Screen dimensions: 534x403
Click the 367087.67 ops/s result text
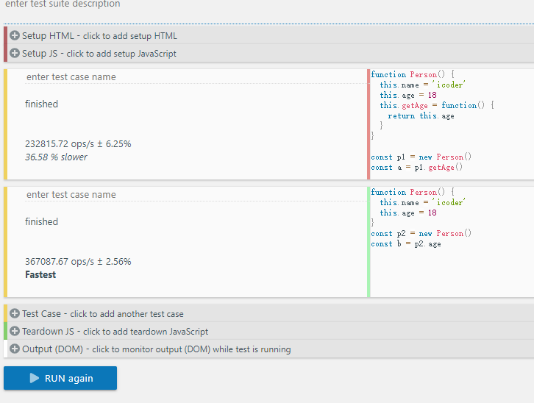coord(78,261)
